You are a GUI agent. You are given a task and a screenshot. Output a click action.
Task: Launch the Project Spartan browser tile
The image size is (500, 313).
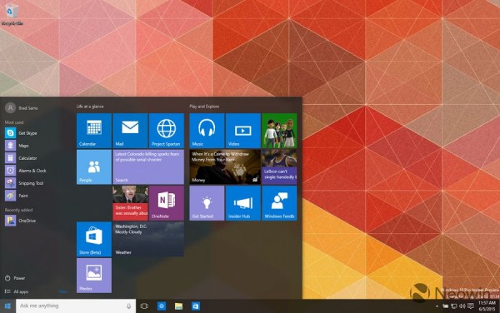point(167,131)
